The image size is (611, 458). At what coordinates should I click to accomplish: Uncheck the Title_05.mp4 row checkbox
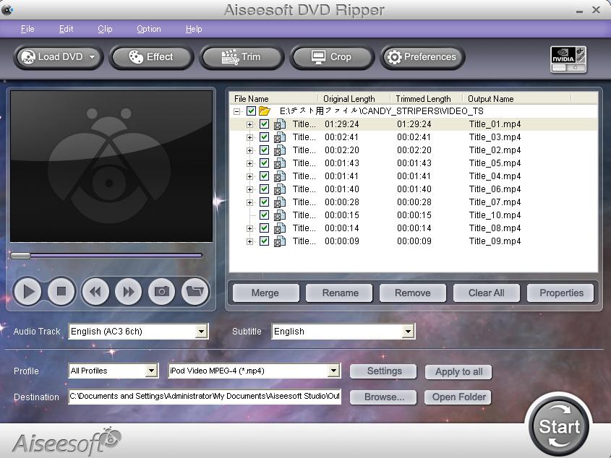coord(264,163)
